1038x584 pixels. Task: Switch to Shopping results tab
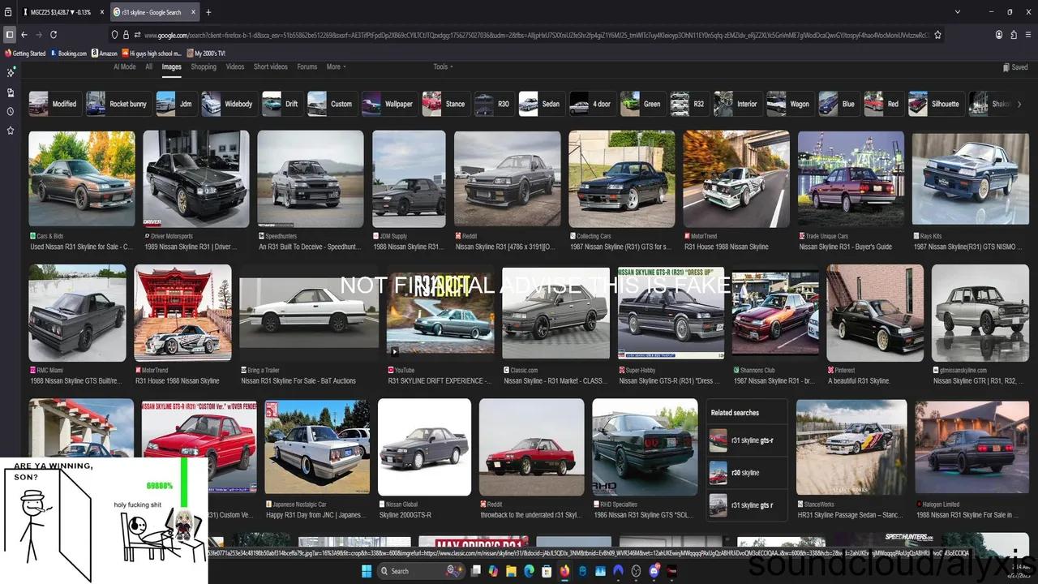[204, 67]
